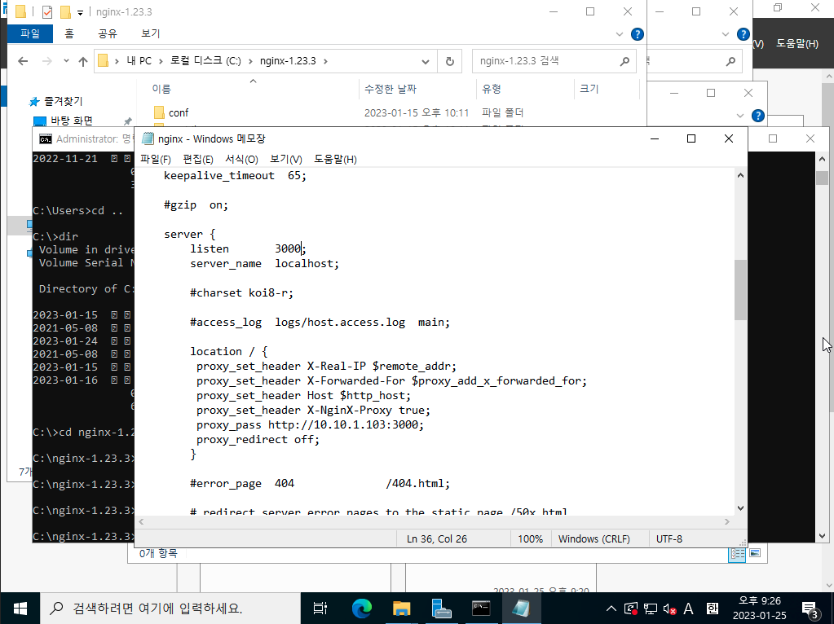Click search icon in second Explorer window
834x624 pixels.
pos(730,61)
